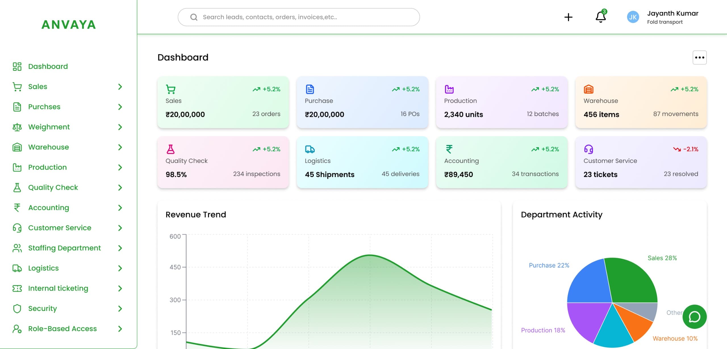This screenshot has height=349, width=727.
Task: Open the Dashboard icon in the sidebar
Action: pos(17,66)
